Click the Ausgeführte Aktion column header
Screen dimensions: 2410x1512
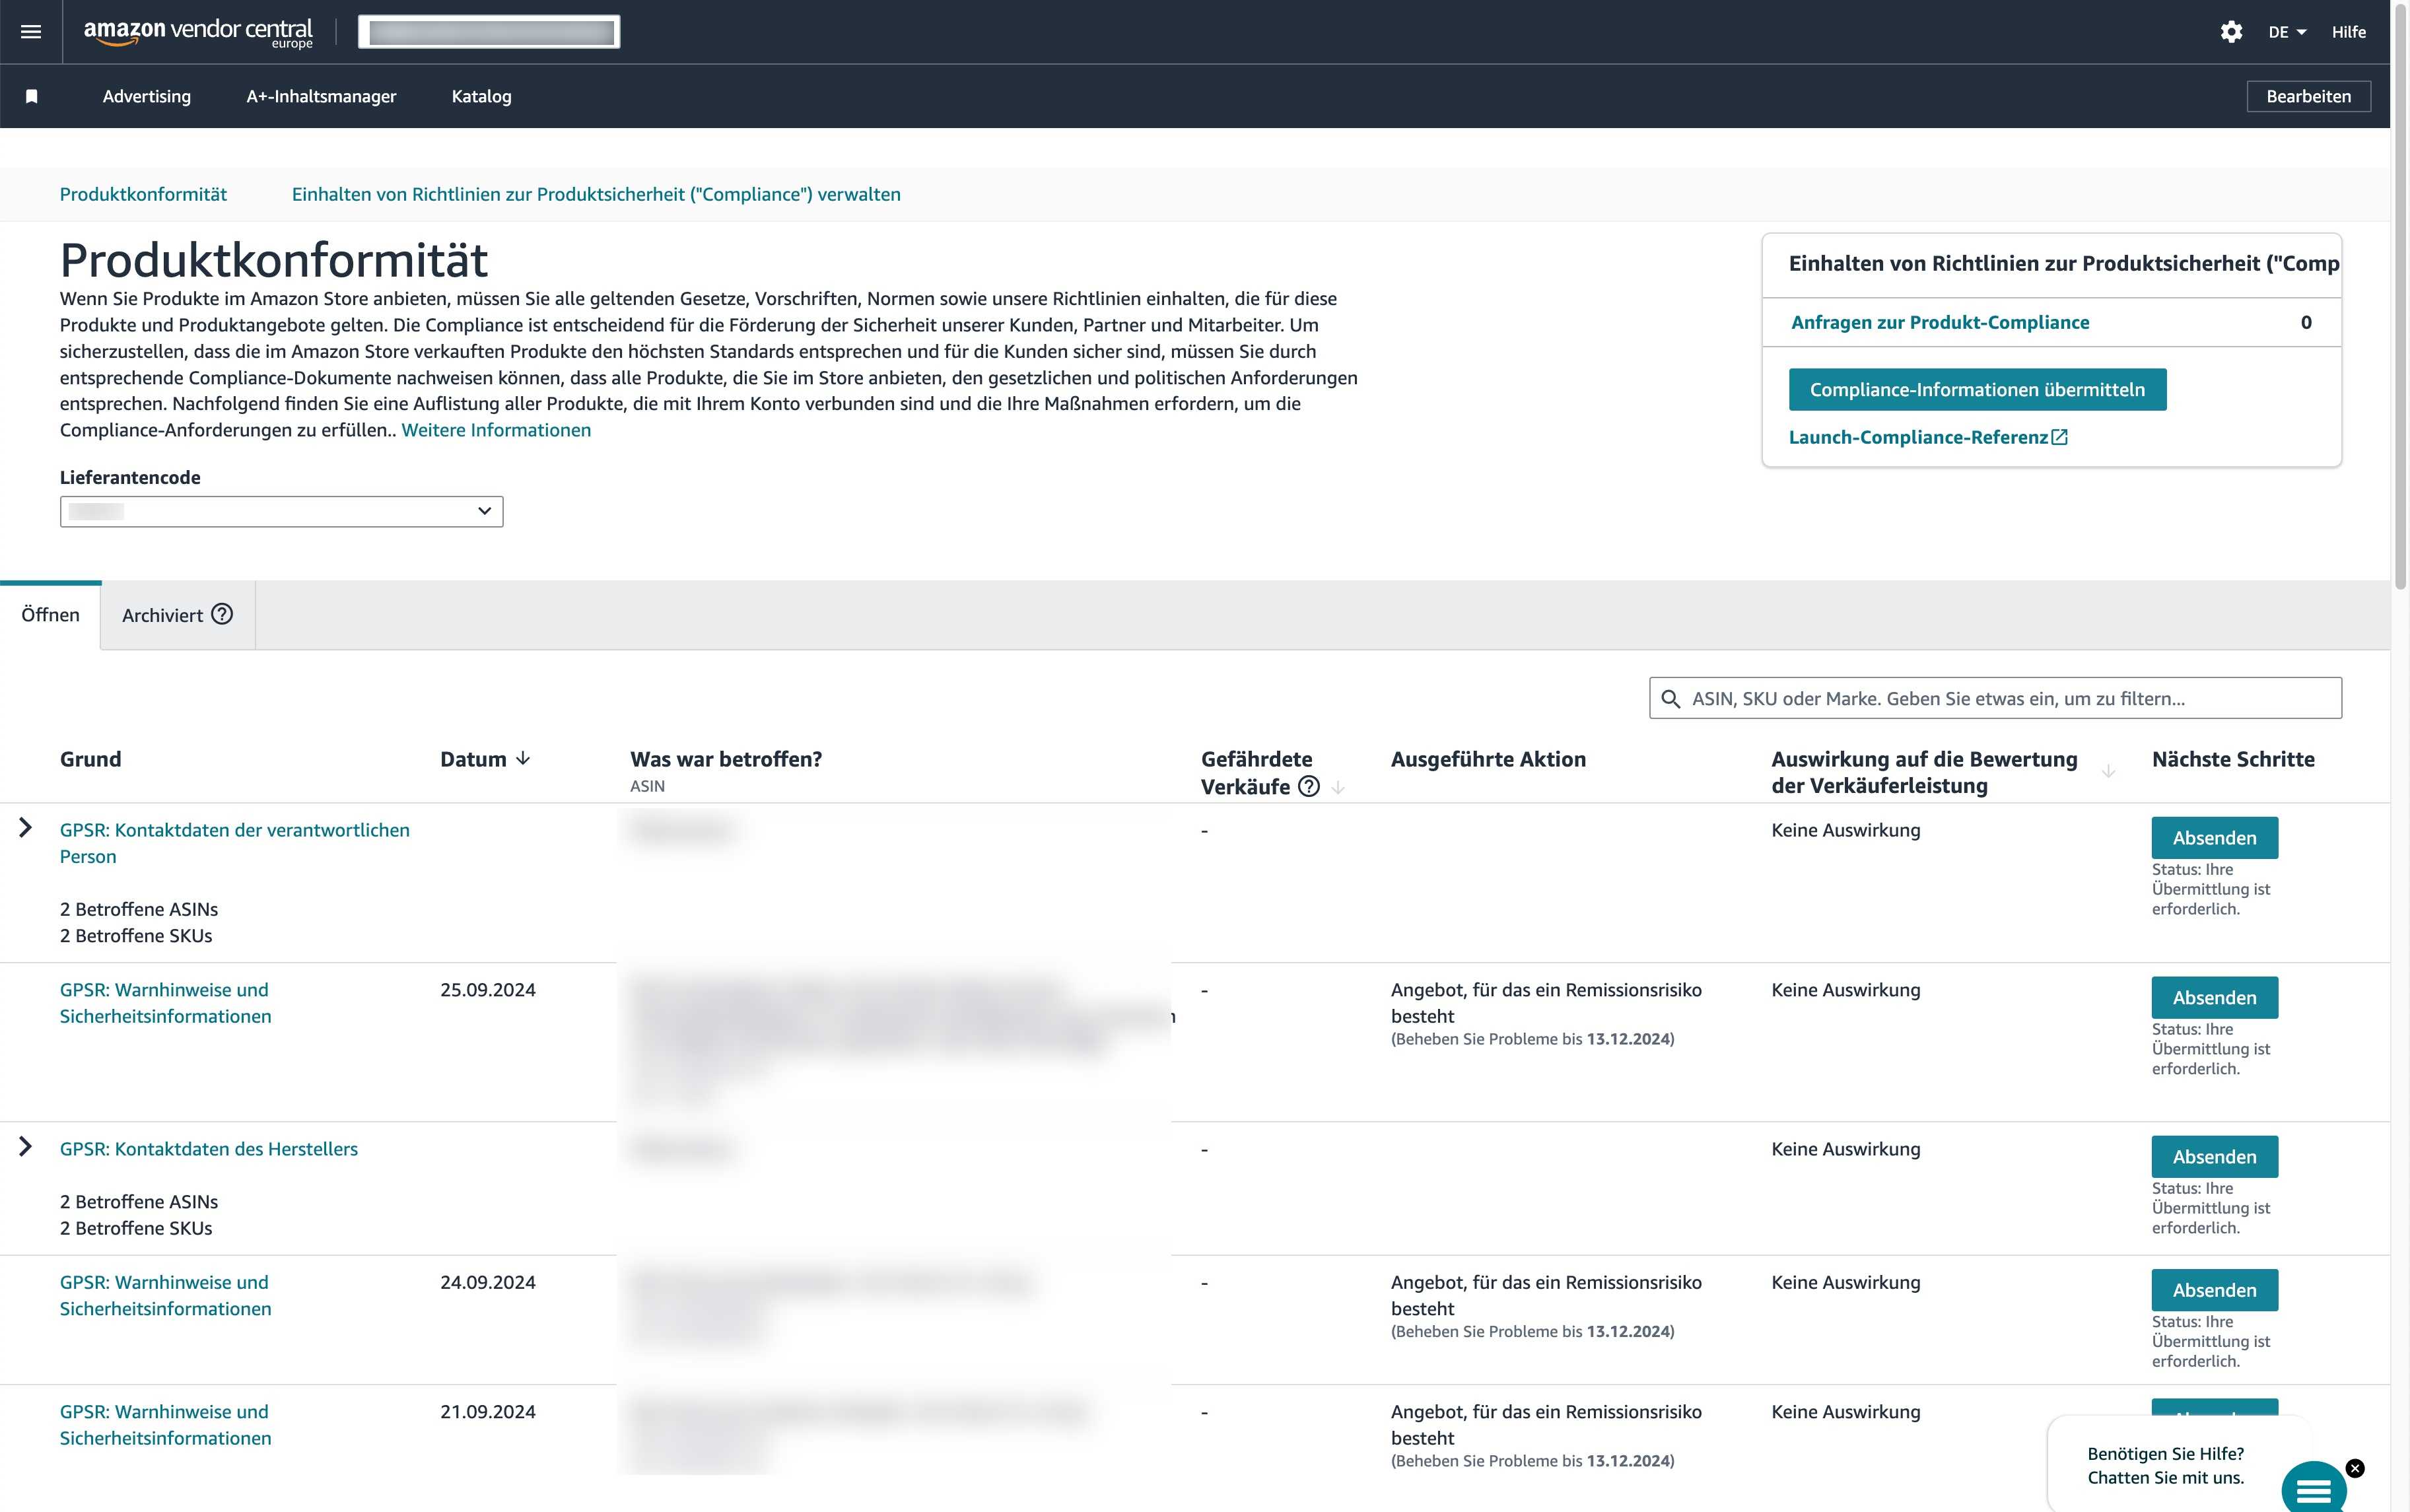point(1488,759)
